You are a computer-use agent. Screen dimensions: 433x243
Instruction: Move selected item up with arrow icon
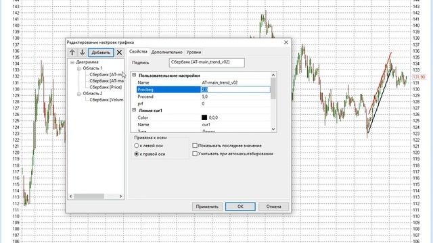(x=72, y=53)
